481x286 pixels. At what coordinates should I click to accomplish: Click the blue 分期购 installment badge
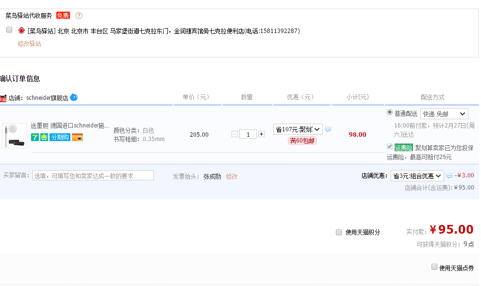(x=60, y=137)
